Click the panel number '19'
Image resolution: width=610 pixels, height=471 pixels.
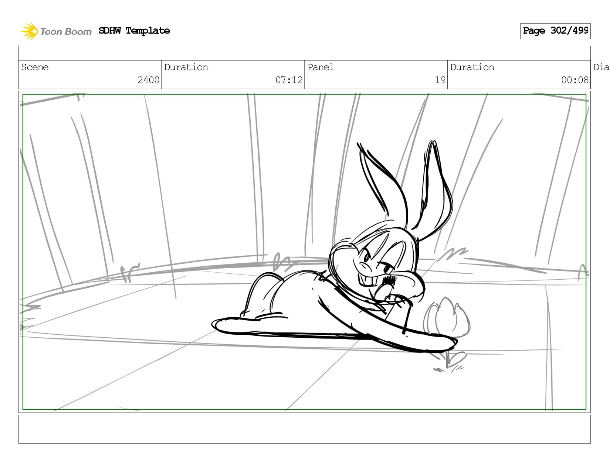point(440,80)
